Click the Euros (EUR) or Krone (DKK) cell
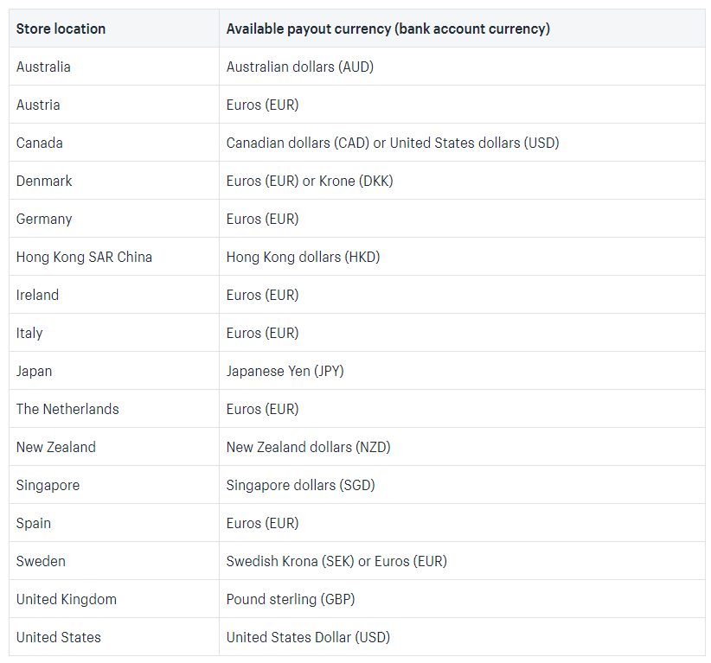This screenshot has height=663, width=711. (310, 181)
